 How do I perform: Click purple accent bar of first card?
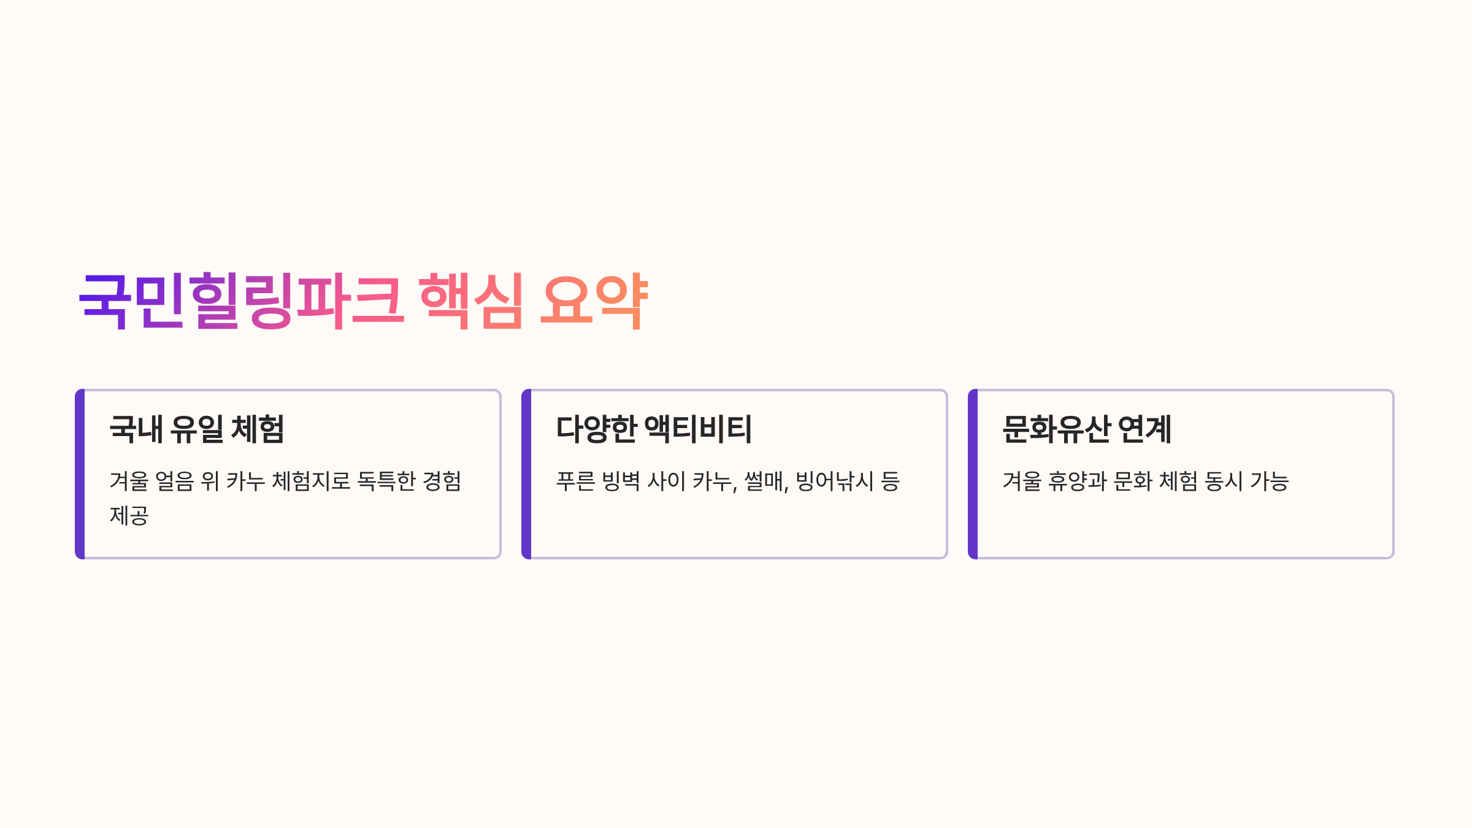(x=80, y=474)
